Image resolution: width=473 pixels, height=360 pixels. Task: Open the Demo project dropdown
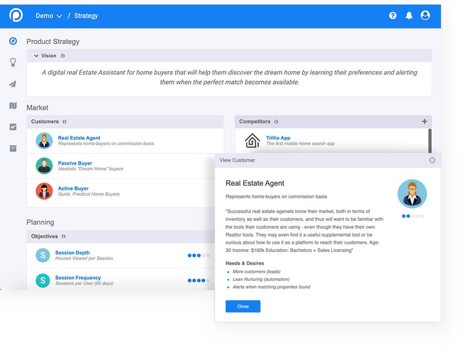[49, 15]
